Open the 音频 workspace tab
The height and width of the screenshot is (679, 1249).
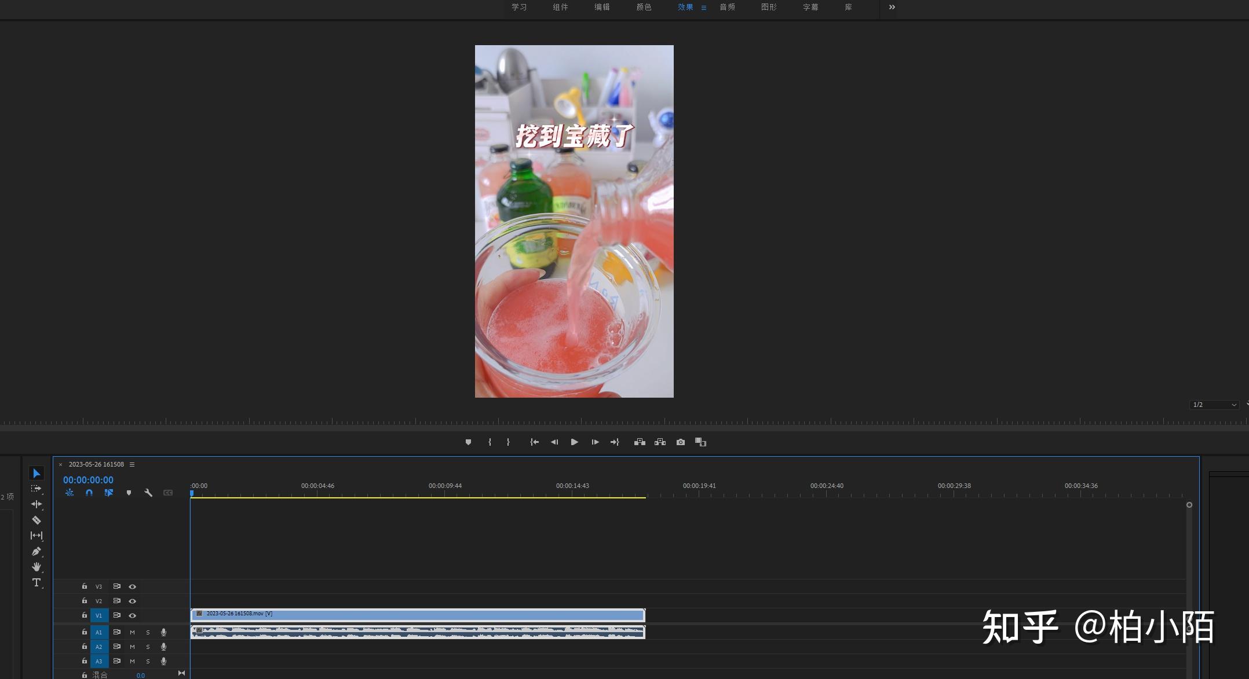[727, 8]
